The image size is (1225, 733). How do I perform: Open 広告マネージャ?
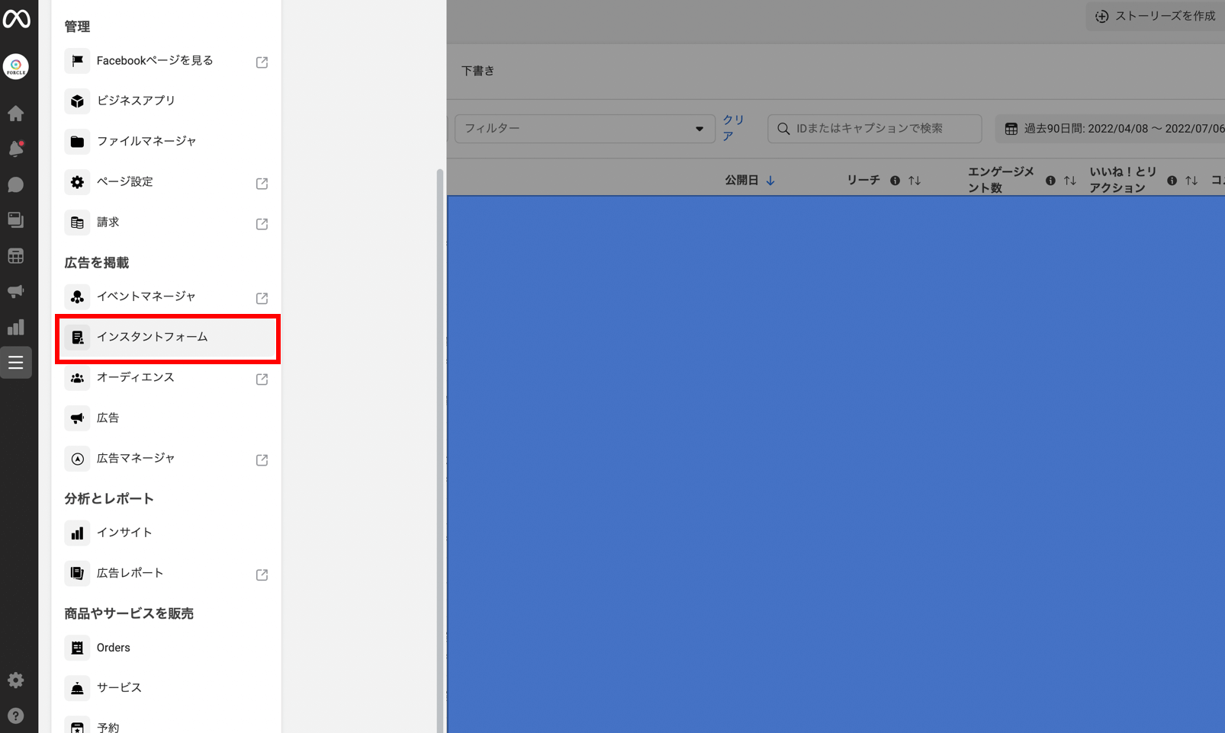coord(168,459)
